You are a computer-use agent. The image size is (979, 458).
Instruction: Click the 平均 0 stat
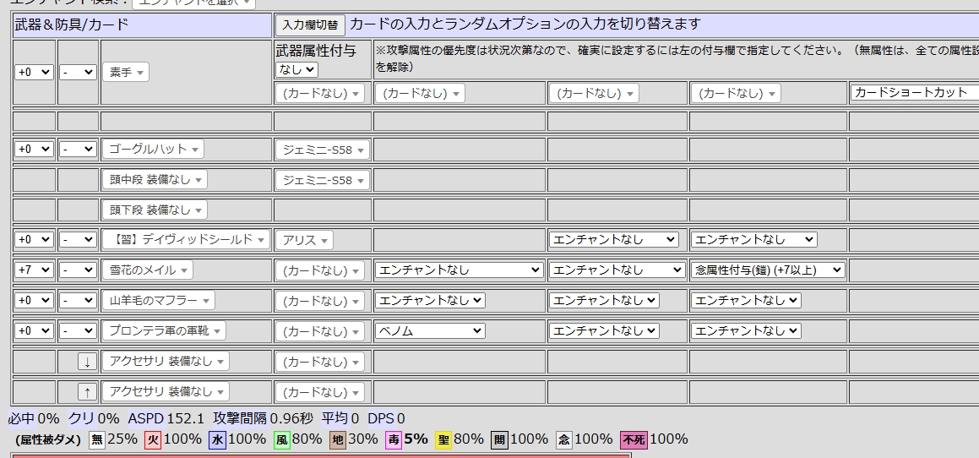340,418
